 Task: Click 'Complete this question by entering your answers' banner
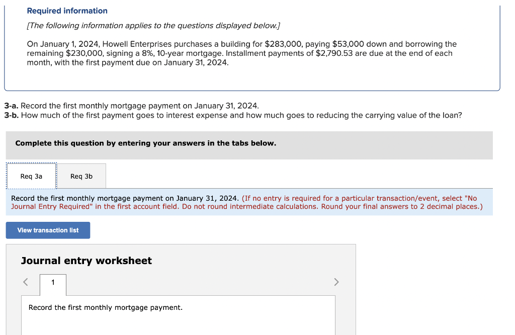point(249,145)
